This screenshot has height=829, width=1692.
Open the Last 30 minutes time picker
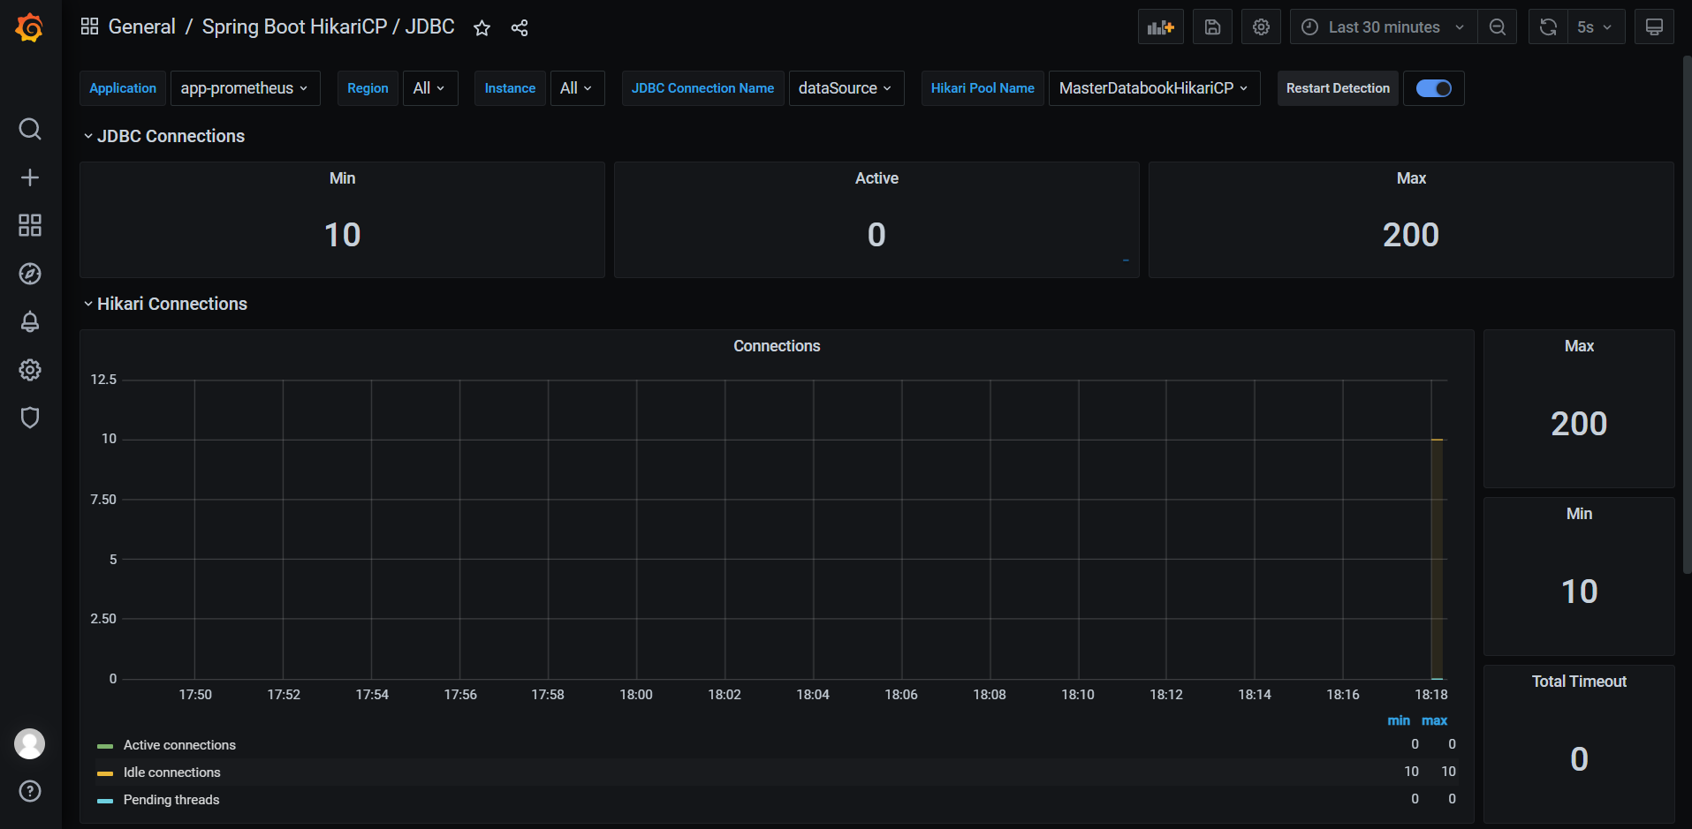1383,27
